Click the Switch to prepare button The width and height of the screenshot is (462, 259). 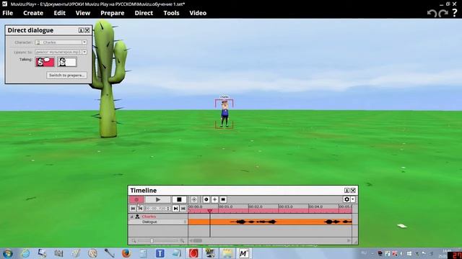(66, 75)
